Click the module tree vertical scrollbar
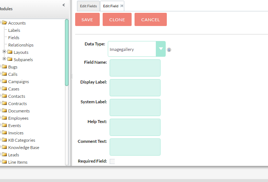Image resolution: width=268 pixels, height=182 pixels. 67,53
